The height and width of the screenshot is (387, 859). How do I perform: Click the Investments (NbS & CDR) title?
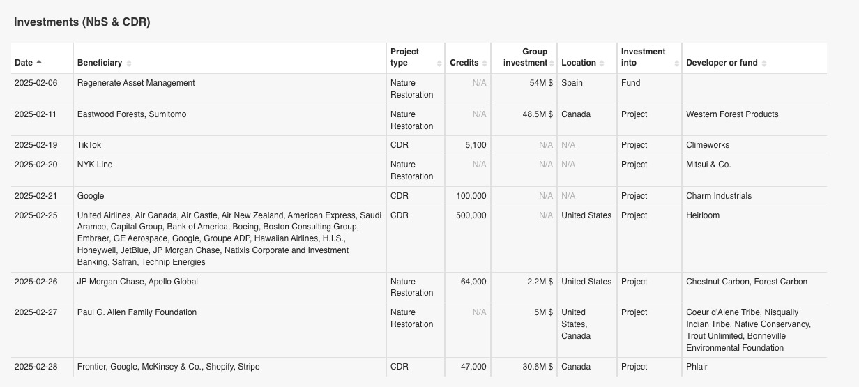tap(82, 22)
